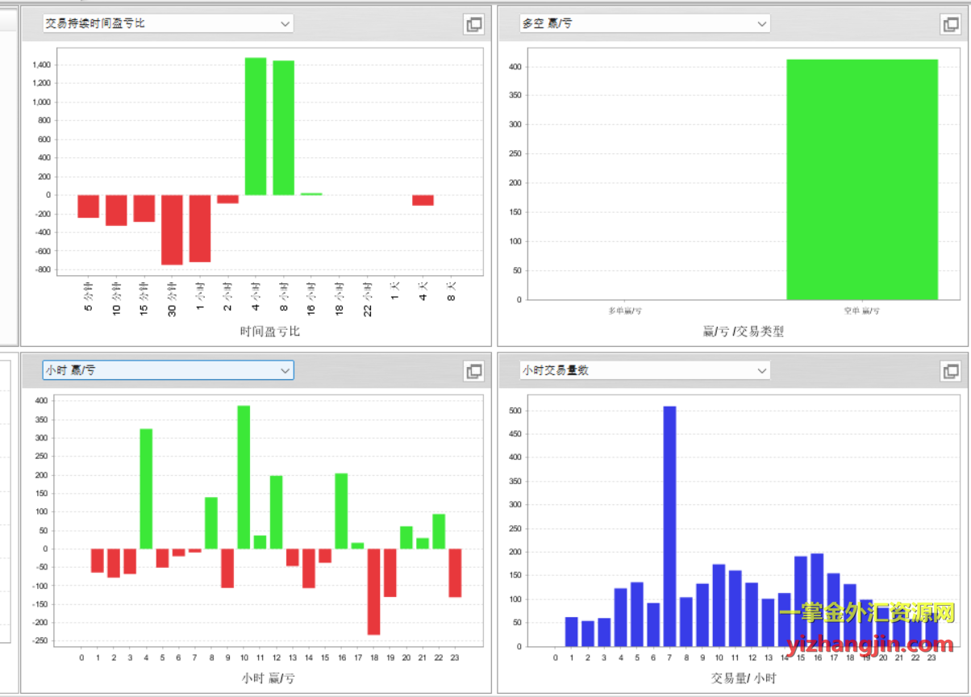The height and width of the screenshot is (697, 971).
Task: Open the 多空 赢/亏 chart type dropdown
Action: [644, 23]
